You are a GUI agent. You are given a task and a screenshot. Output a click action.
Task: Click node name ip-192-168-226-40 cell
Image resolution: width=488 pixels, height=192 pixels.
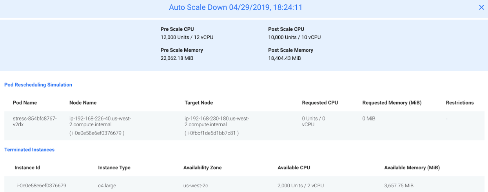pos(100,121)
